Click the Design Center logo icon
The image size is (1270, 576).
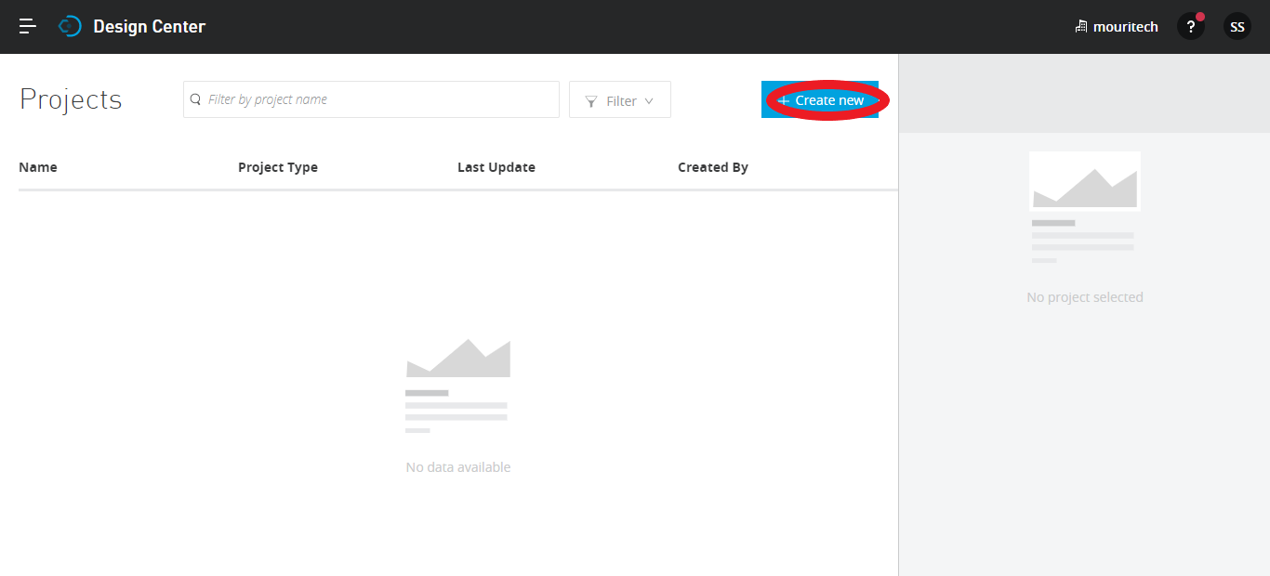(70, 27)
